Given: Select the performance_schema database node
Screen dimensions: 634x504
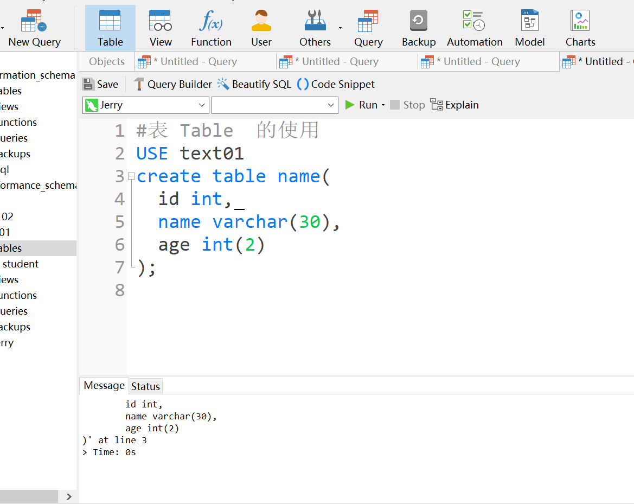Looking at the screenshot, I should [x=38, y=185].
